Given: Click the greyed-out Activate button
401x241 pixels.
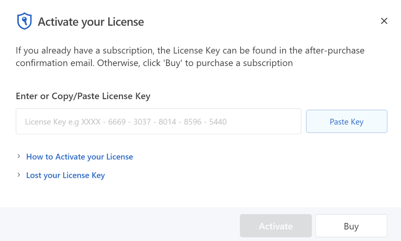Looking at the screenshot, I should tap(276, 226).
